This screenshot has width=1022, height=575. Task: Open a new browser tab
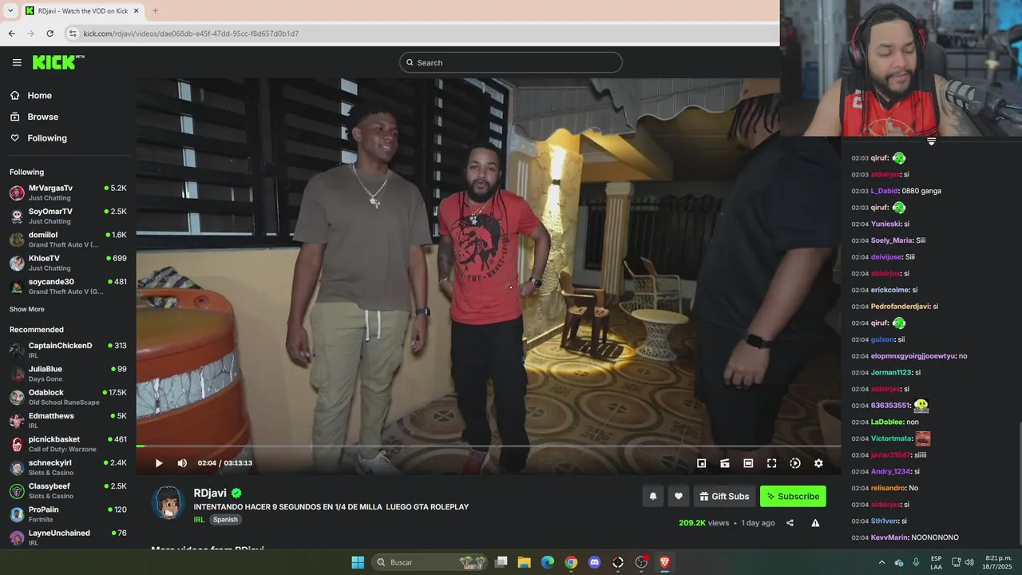point(155,10)
